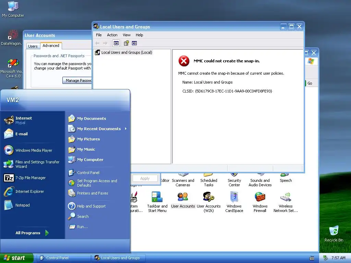Toggle the action pane toolbar icon

click(134, 43)
